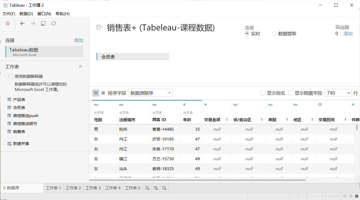
Task: Click the arrow in the 790 rows field
Action: click(x=349, y=93)
